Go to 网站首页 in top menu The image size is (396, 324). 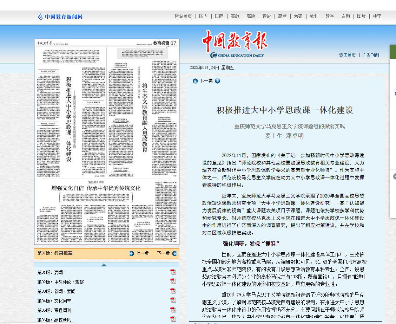(183, 16)
